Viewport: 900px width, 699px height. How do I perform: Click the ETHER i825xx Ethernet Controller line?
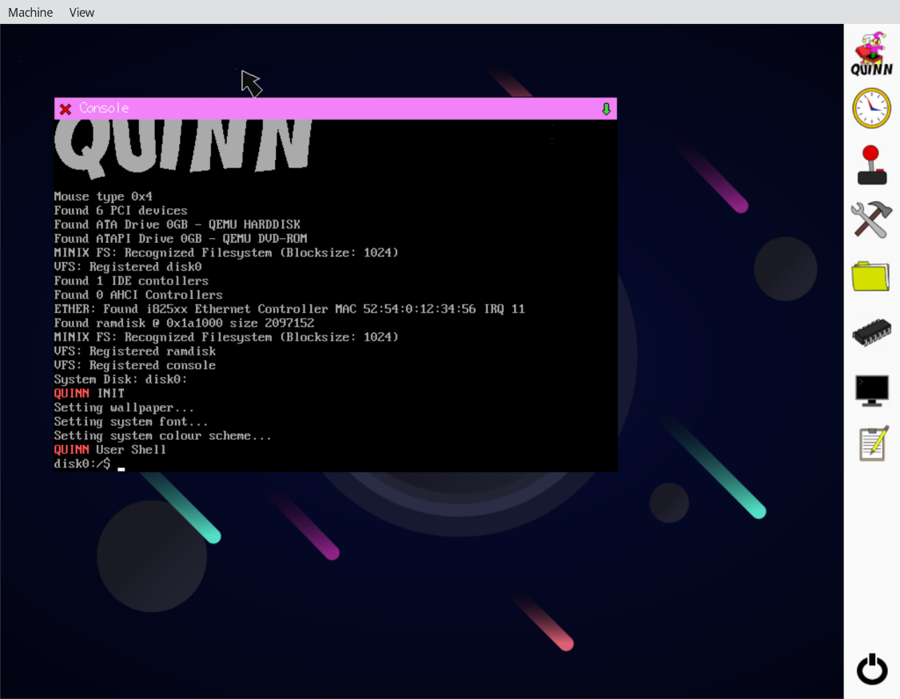(x=289, y=308)
